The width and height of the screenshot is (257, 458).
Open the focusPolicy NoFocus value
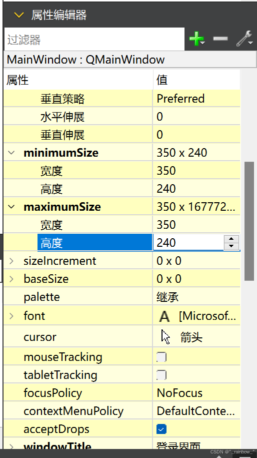tap(179, 393)
